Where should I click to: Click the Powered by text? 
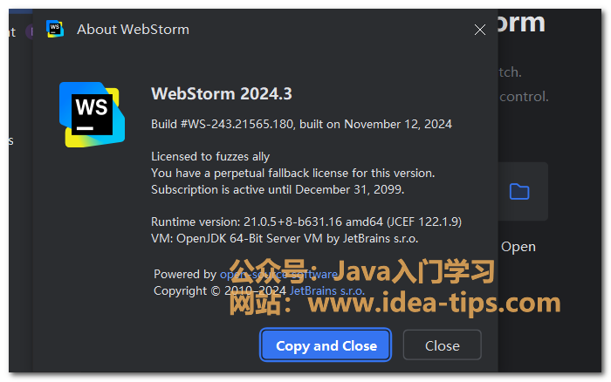185,274
